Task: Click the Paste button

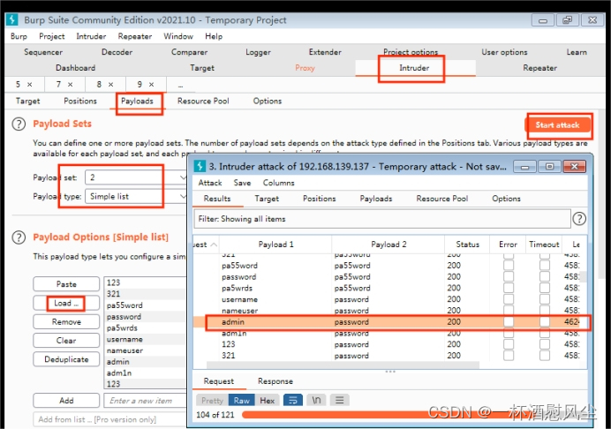Action: tap(66, 284)
